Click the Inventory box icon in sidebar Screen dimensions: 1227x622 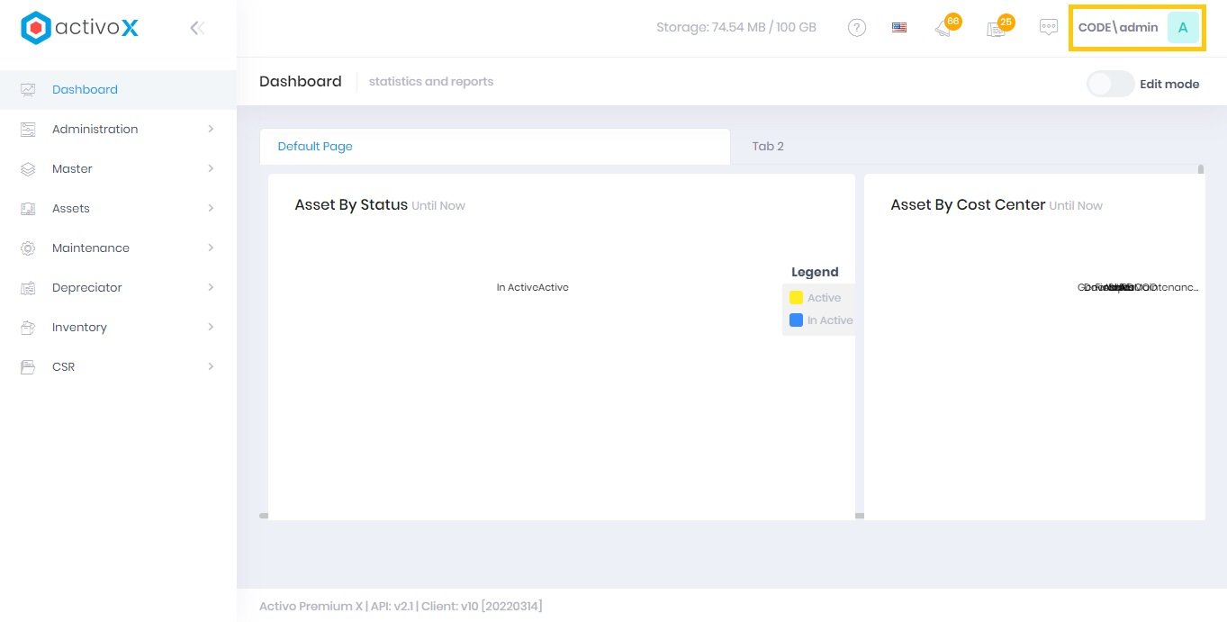tap(27, 327)
